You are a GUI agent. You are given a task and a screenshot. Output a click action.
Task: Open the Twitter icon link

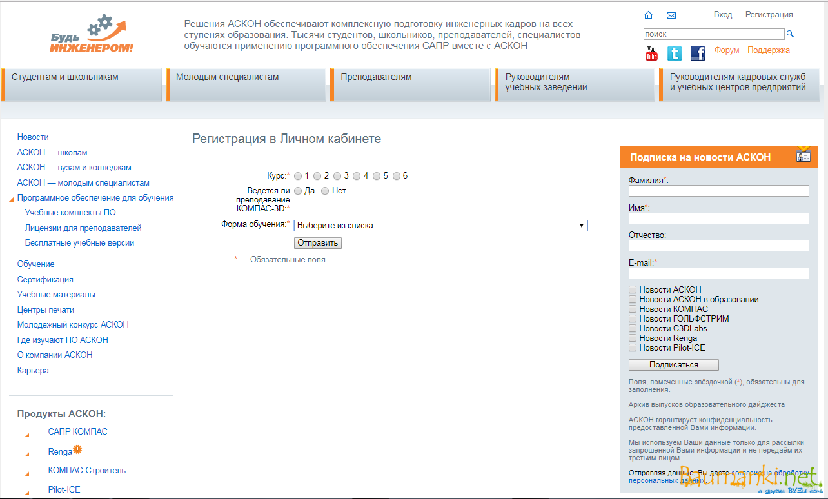pos(675,54)
